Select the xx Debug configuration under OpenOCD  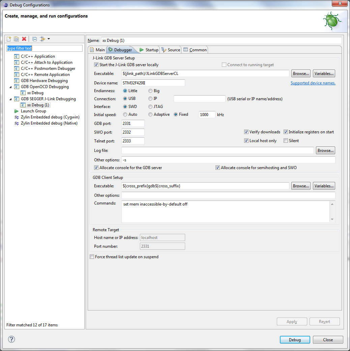35,93
